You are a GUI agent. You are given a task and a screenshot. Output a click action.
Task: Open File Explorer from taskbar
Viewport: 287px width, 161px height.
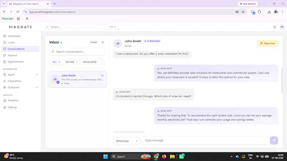(x=172, y=157)
